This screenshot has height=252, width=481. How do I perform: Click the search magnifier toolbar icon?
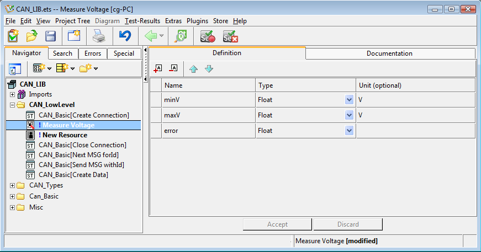click(x=181, y=36)
